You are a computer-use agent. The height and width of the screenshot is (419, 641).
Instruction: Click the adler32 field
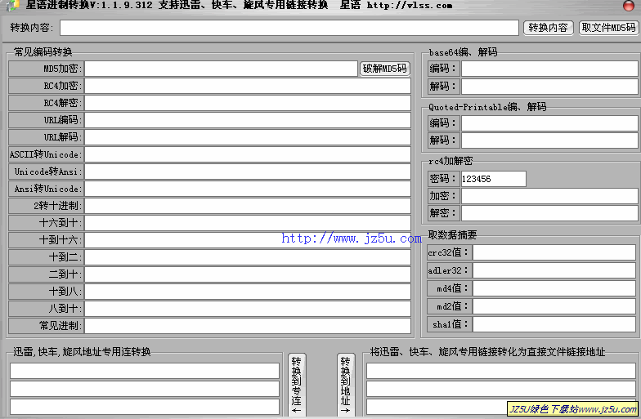click(554, 270)
